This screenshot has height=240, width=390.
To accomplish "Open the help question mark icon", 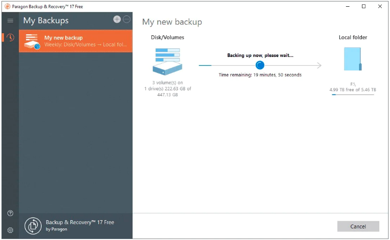I will [10, 213].
